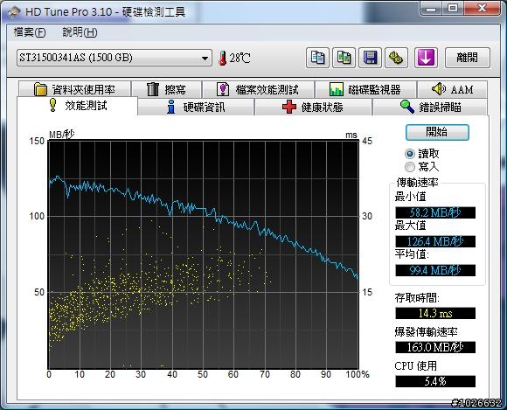Click the 開始 start button
Screen dimensions: 507x410
coord(437,132)
